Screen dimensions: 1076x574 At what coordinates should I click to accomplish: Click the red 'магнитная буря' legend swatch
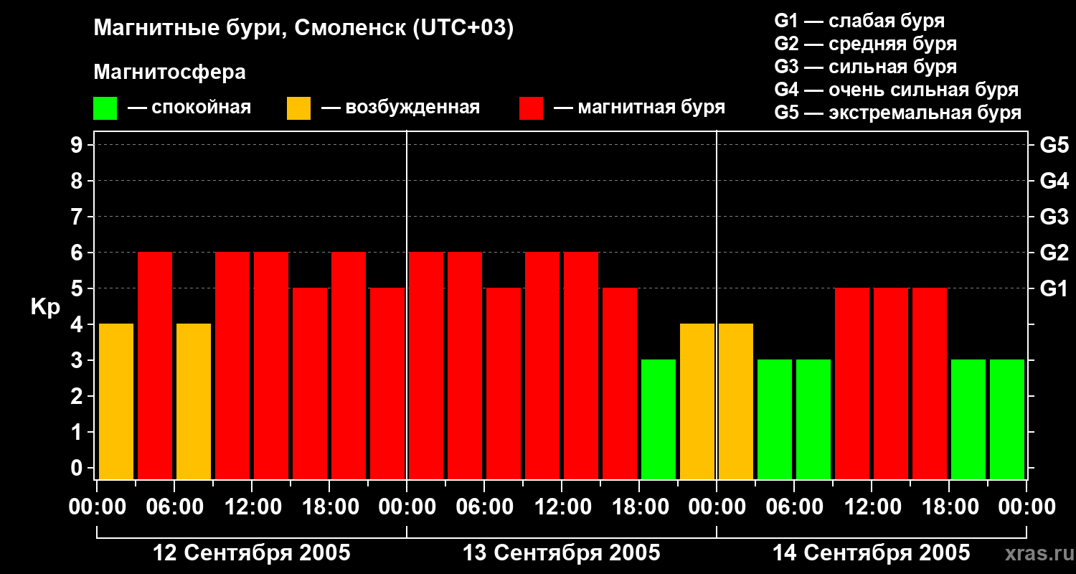tap(531, 108)
